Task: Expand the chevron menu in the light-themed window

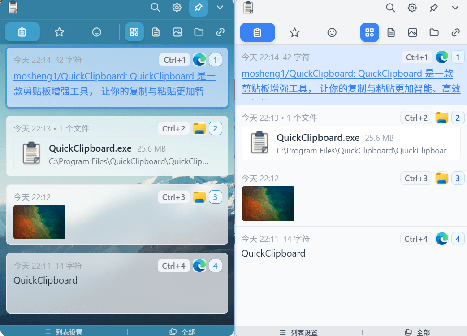Action: coord(455,8)
